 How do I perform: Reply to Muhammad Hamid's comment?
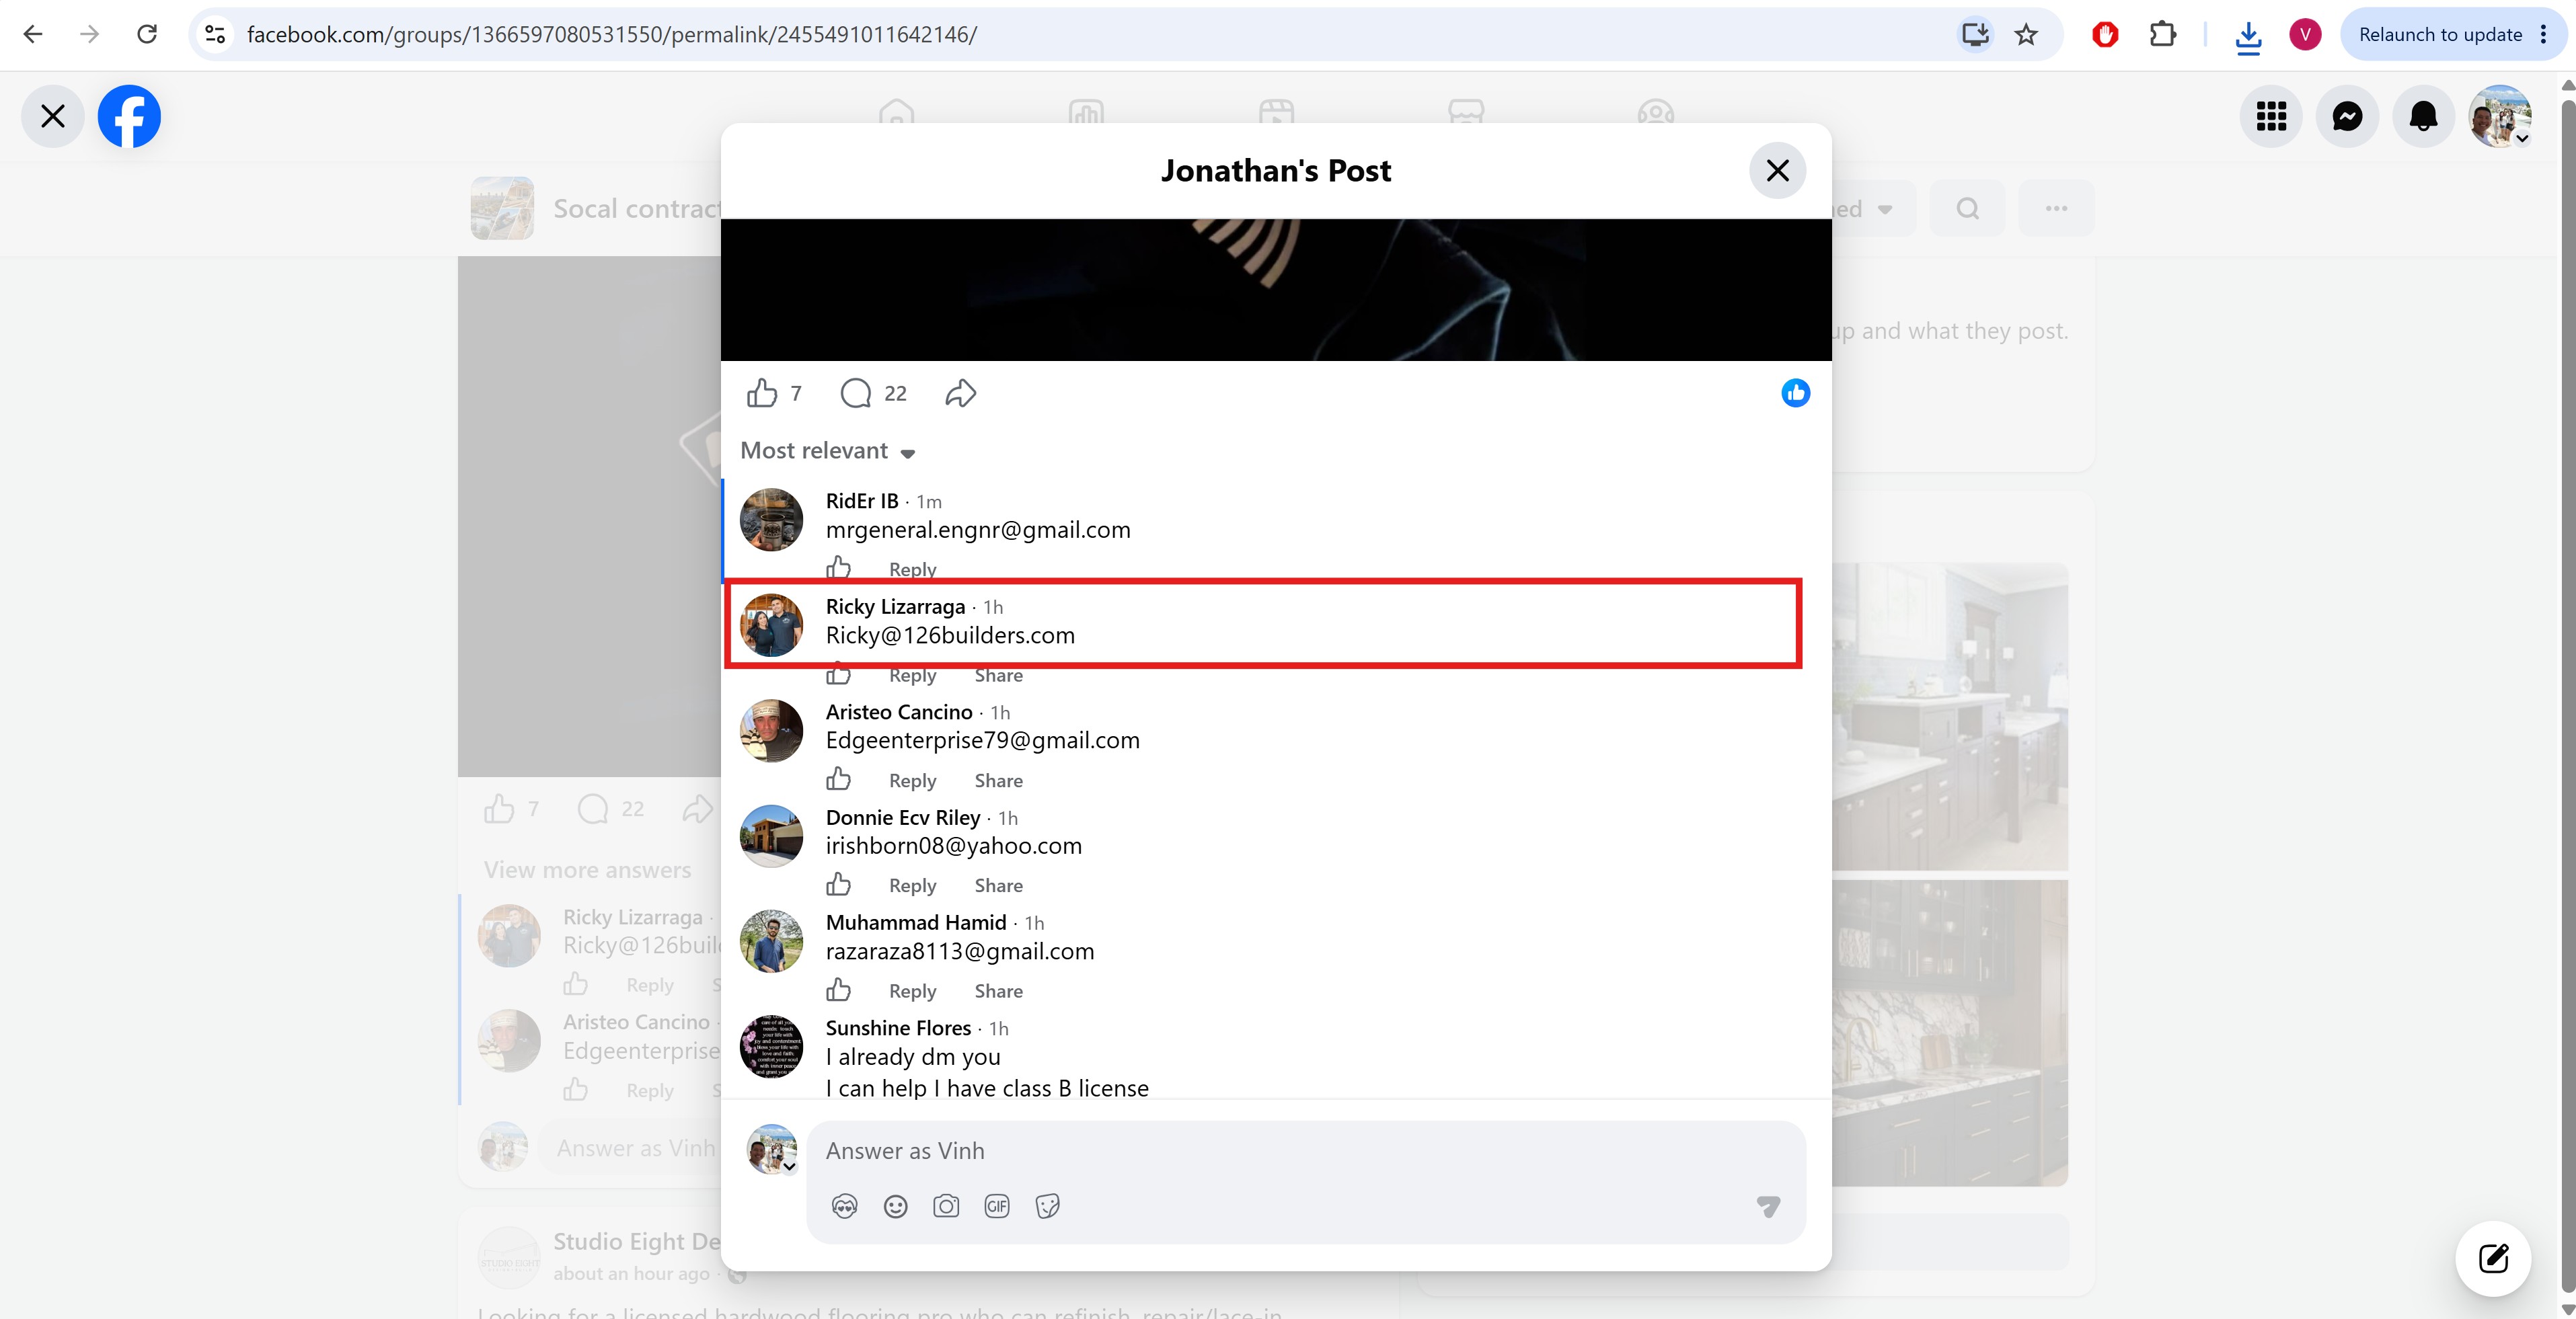913,991
